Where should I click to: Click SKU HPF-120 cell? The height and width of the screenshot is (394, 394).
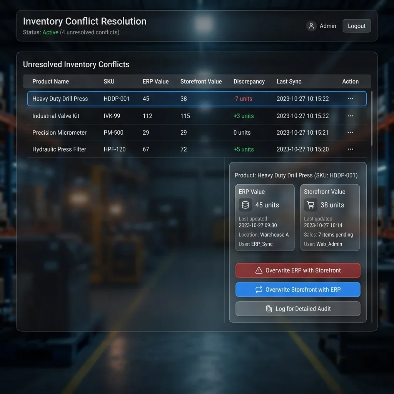coord(115,149)
